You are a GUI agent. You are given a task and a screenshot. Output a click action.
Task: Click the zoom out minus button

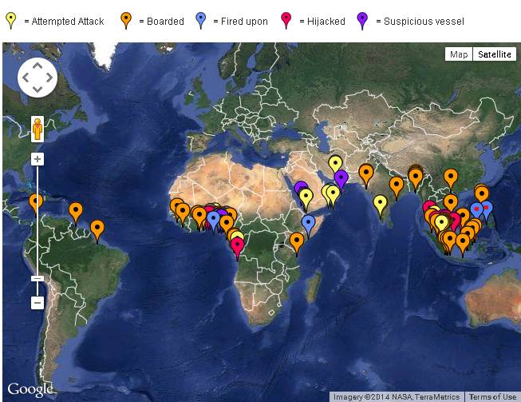tap(37, 303)
